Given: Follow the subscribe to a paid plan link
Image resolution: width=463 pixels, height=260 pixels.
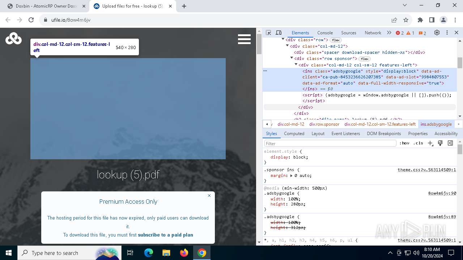Looking at the screenshot, I should (x=165, y=235).
